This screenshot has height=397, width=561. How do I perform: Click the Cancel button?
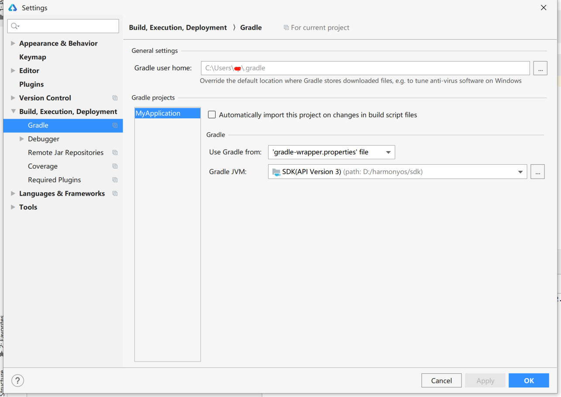pyautogui.click(x=441, y=380)
